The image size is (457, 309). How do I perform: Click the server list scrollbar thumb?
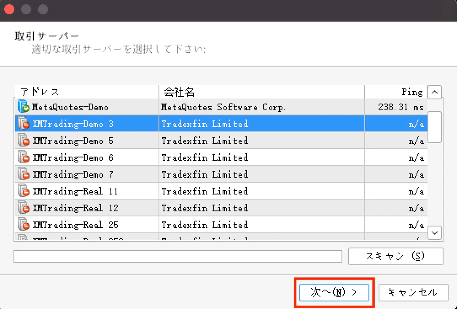[435, 127]
